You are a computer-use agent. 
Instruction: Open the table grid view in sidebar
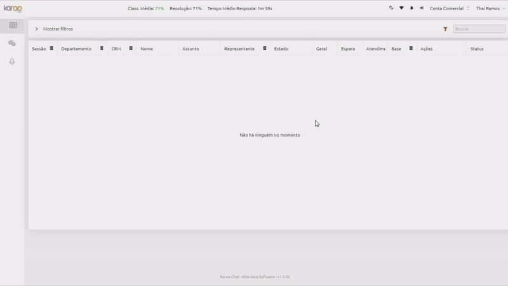tap(13, 25)
